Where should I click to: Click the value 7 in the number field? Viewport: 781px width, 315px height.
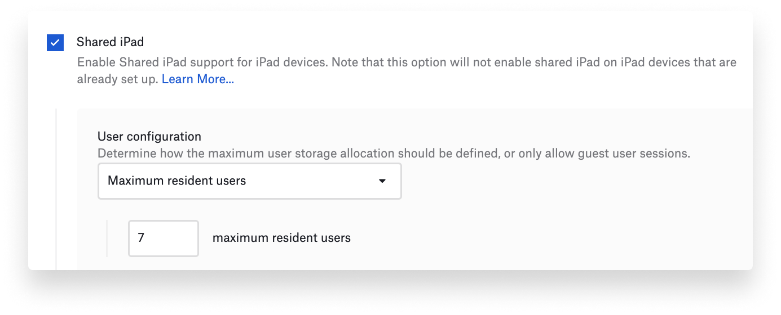(x=141, y=238)
